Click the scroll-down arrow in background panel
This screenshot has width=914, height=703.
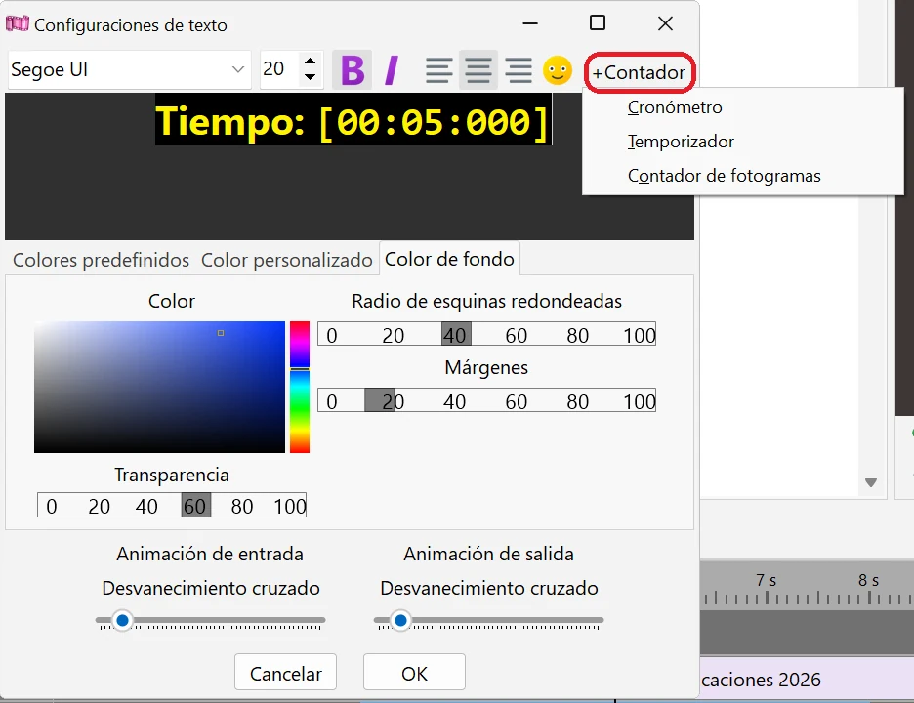pos(871,482)
